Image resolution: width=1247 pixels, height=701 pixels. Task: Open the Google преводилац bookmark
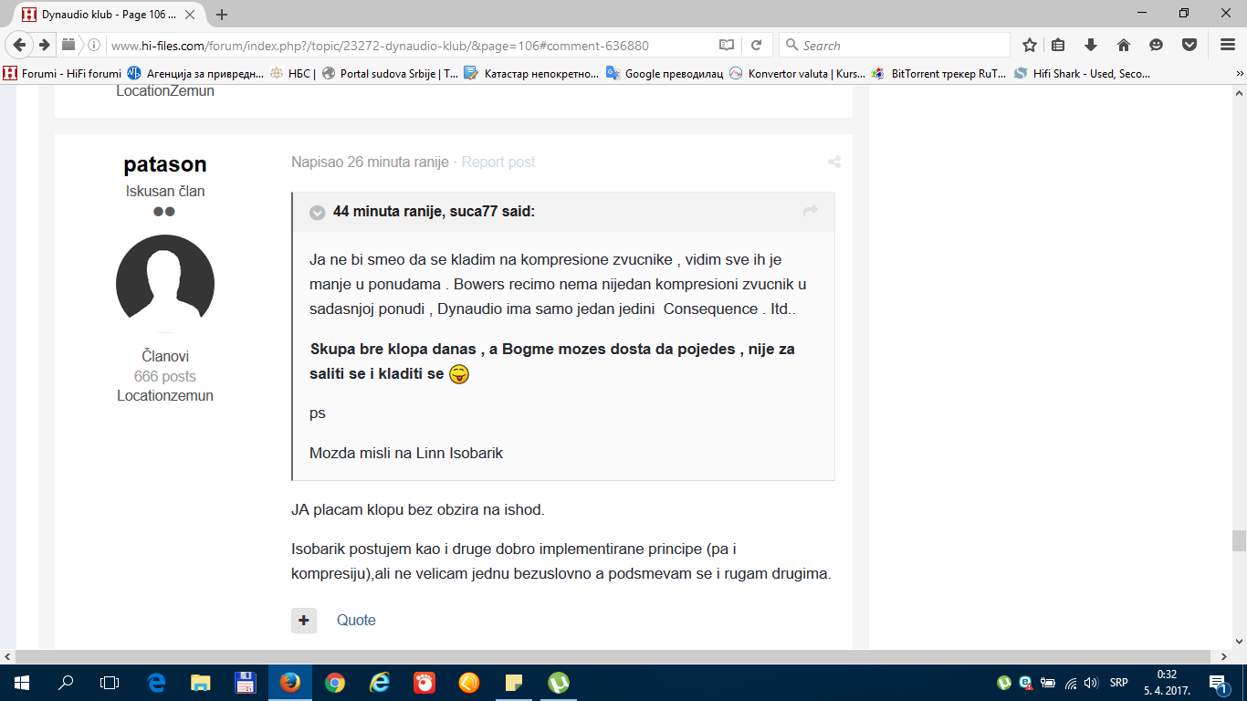click(664, 74)
